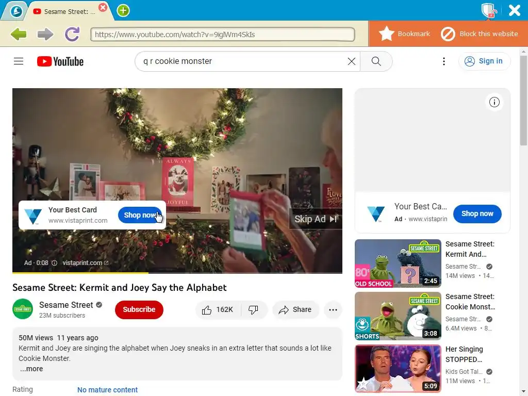Click the 50M views 11 years ago text
The height and width of the screenshot is (396, 528).
[x=58, y=338]
